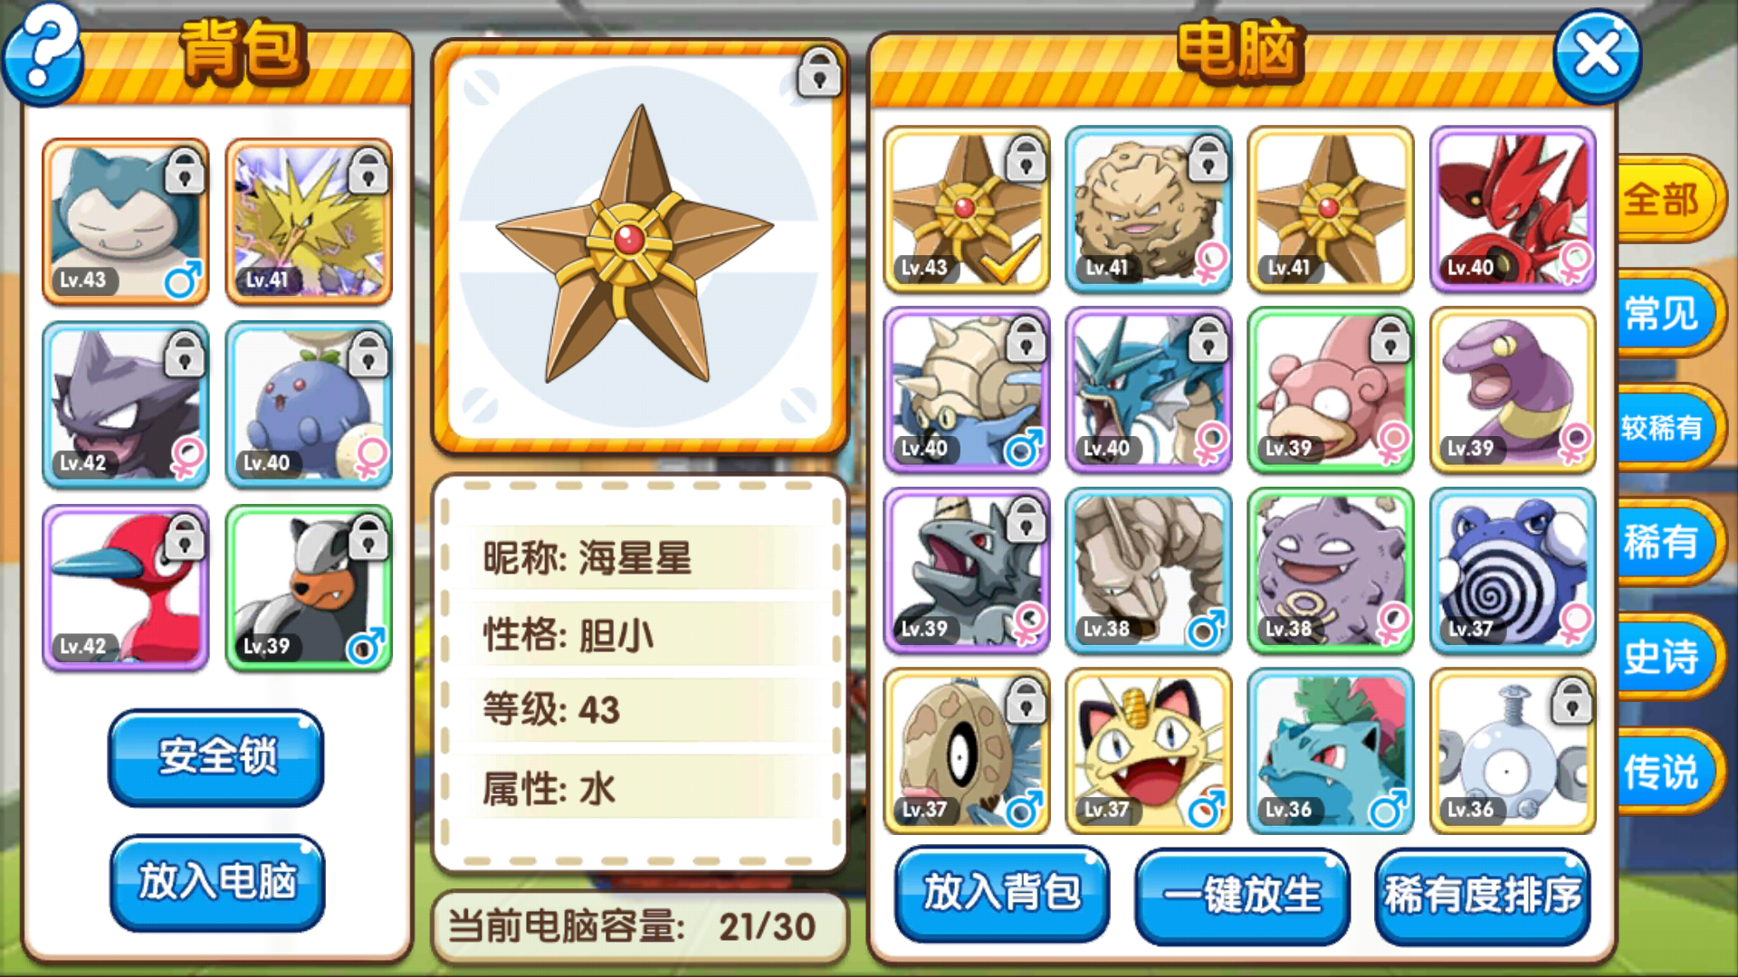Choose the Scizor Lv.40 computer slot
Viewport: 1738px width, 977px height.
point(1513,209)
